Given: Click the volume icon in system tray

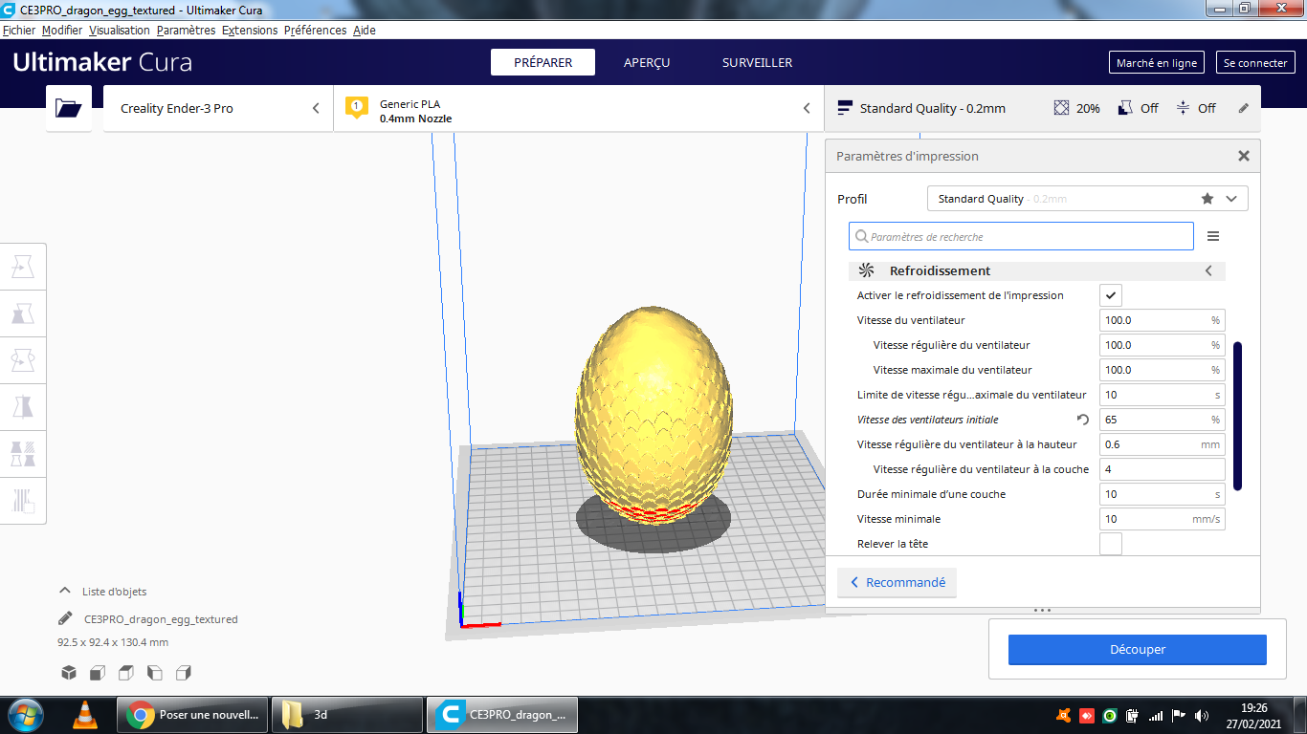Looking at the screenshot, I should tap(1202, 715).
